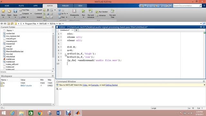Click the back navigation arrow
206x116 pixels.
tap(2, 24)
